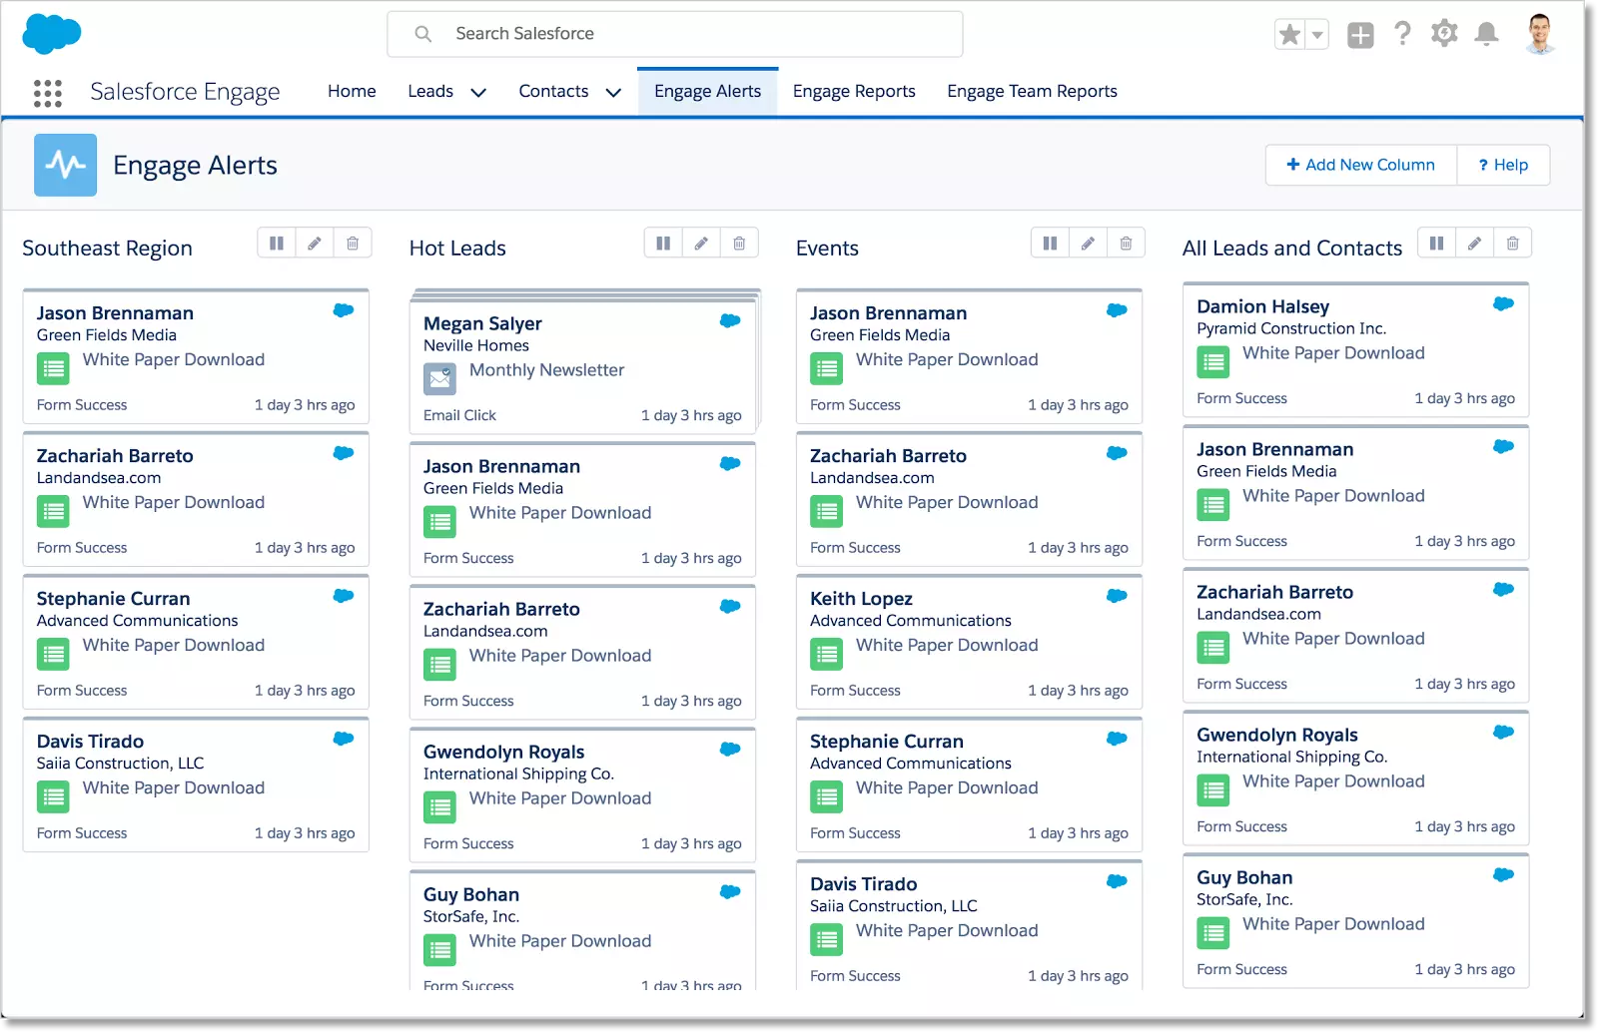Go to the Home tab
Screen dimensions: 1598x1032
(352, 91)
